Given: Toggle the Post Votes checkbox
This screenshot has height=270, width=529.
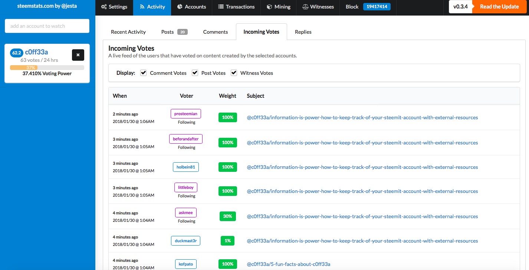Looking at the screenshot, I should click(x=195, y=73).
